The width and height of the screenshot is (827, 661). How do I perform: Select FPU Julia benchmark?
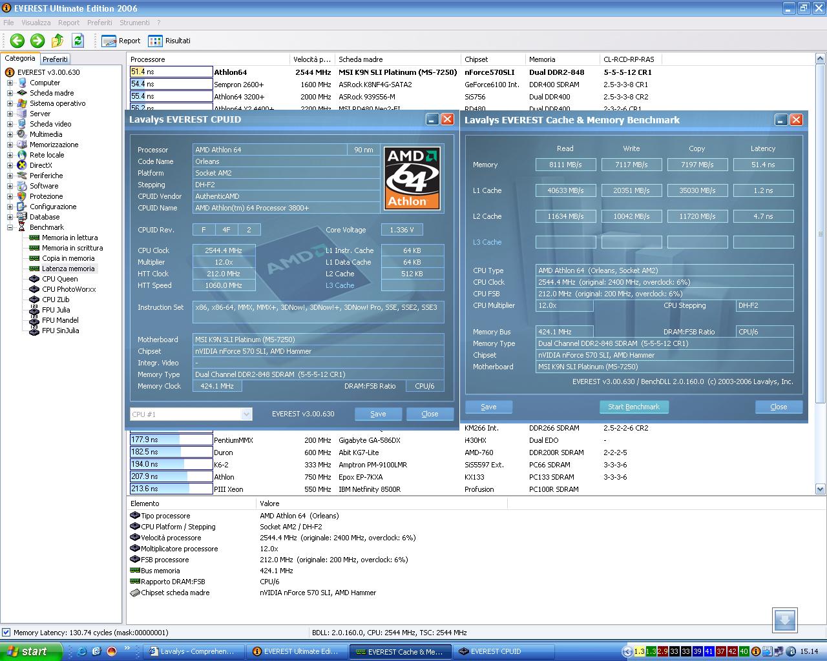tap(56, 310)
